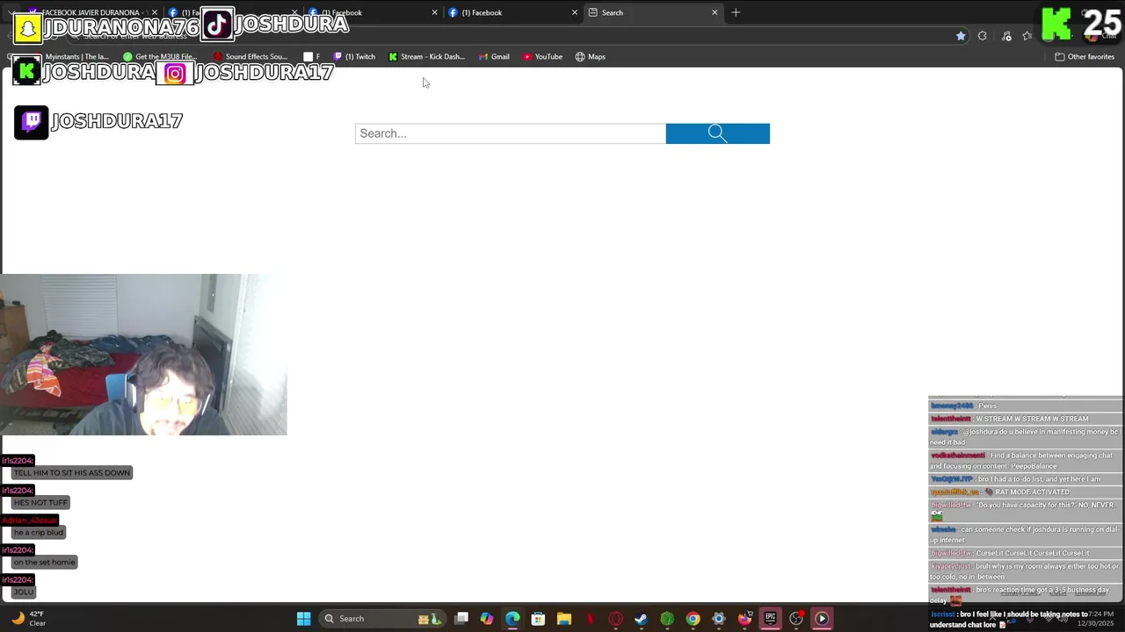
Task: Open the (1) Twitch bookmark
Action: [x=354, y=56]
